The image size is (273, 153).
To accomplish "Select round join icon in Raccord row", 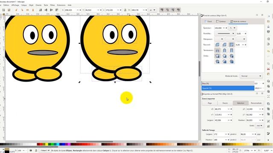I will point(218,45).
